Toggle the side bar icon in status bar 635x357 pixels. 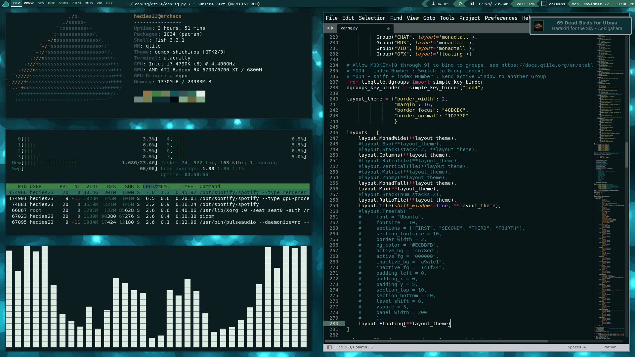pos(329,347)
